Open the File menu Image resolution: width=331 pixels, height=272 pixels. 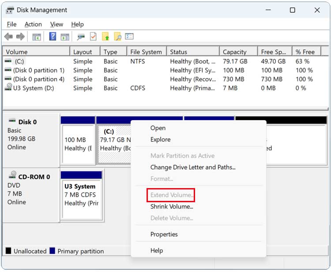[11, 24]
